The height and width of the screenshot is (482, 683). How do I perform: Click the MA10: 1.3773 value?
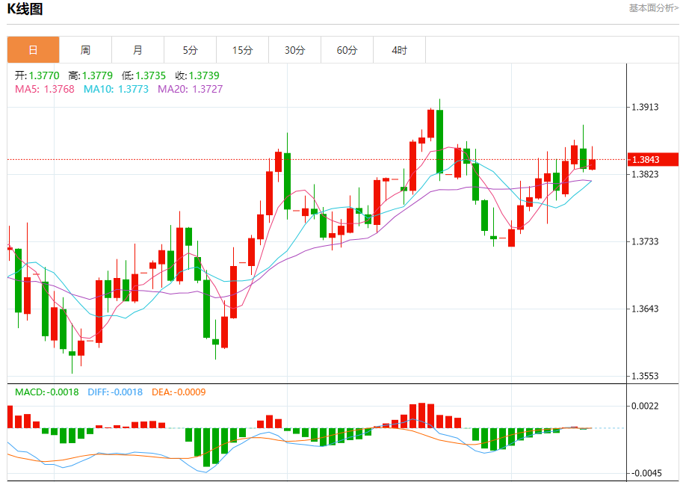116,89
